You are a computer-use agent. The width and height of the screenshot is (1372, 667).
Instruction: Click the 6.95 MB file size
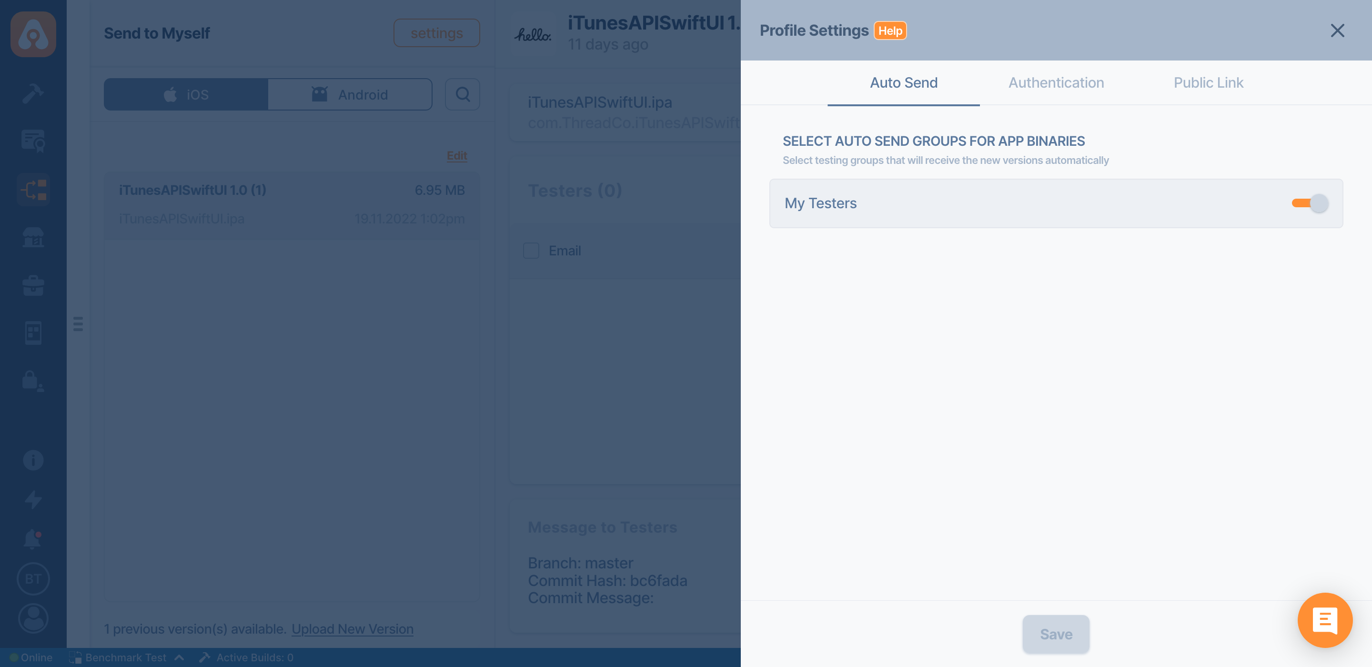click(439, 190)
